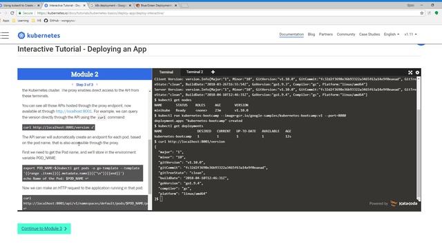The image size is (442, 248).
Task: Click the Step 3 of 3 label
Action: pyautogui.click(x=84, y=85)
